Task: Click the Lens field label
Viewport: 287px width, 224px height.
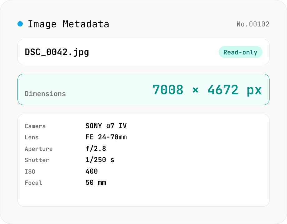Action: point(32,138)
